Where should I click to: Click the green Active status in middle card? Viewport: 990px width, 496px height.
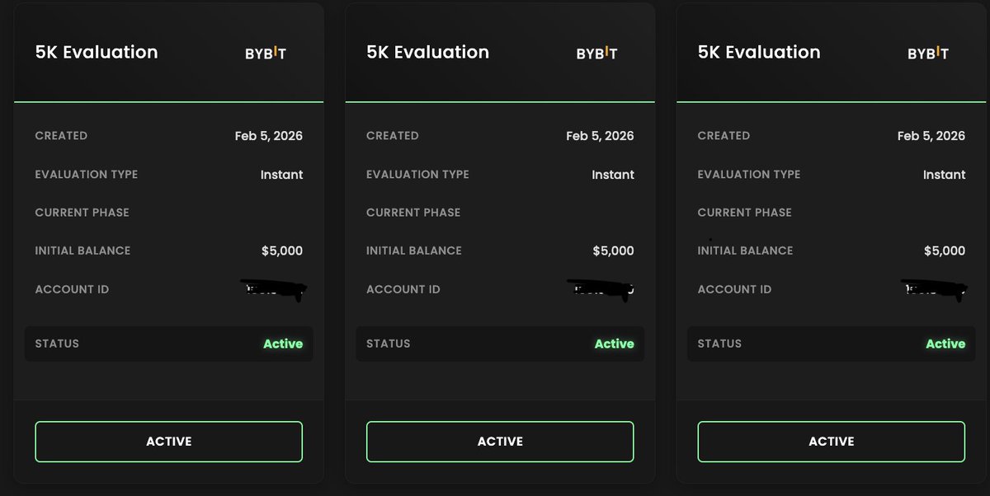615,344
